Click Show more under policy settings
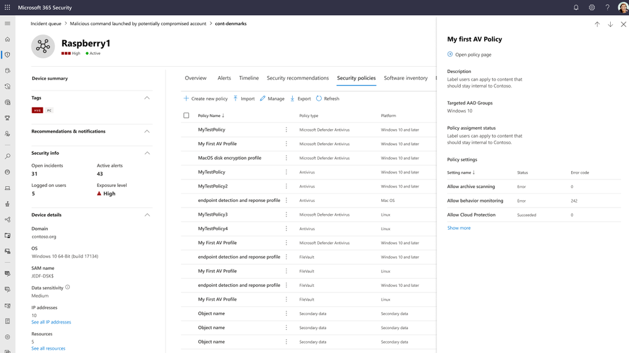The height and width of the screenshot is (353, 629). tap(458, 228)
